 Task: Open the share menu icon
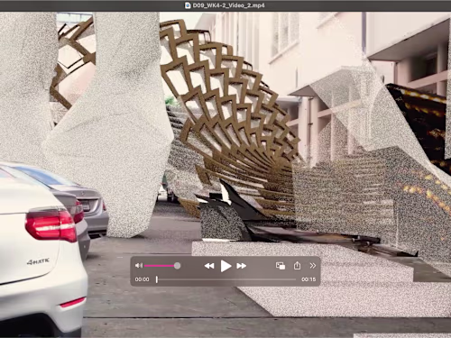tap(297, 265)
